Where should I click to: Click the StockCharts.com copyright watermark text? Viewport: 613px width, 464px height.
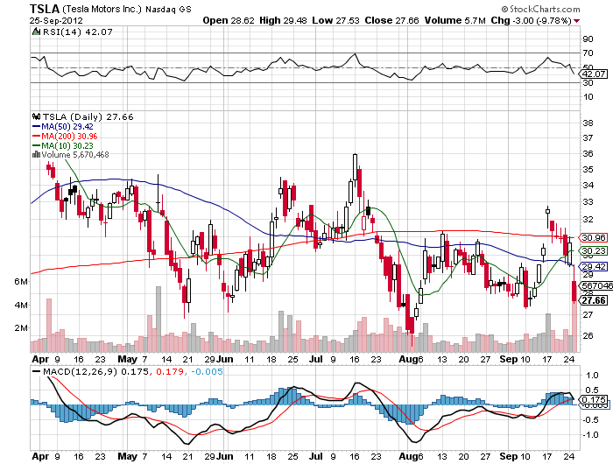pyautogui.click(x=540, y=9)
